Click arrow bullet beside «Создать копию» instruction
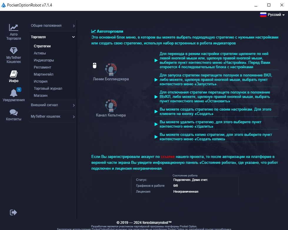This screenshot has height=230, width=288. coord(156,137)
